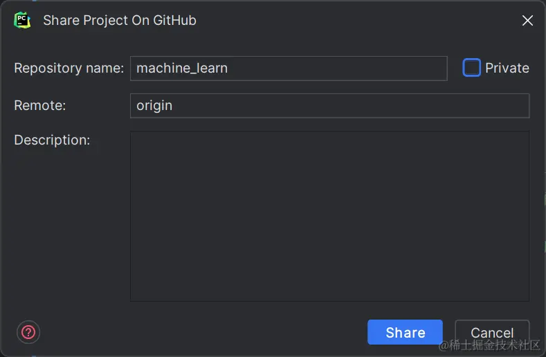The width and height of the screenshot is (546, 357).
Task: Click empty space after 'machine_learn' in field
Action: 346,68
